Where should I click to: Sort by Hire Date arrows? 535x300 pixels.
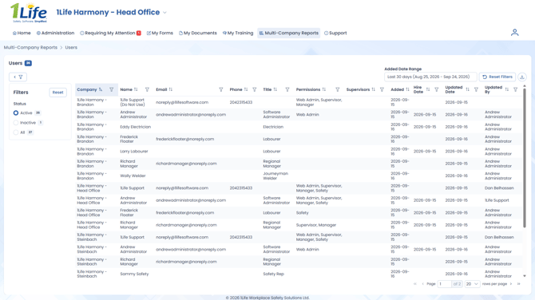(x=428, y=89)
